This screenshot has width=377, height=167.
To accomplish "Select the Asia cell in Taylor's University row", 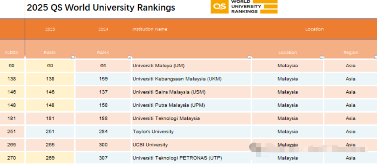I will 350,131.
